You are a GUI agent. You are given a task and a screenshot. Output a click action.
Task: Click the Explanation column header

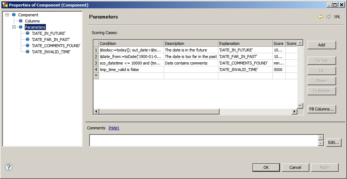click(x=245, y=43)
